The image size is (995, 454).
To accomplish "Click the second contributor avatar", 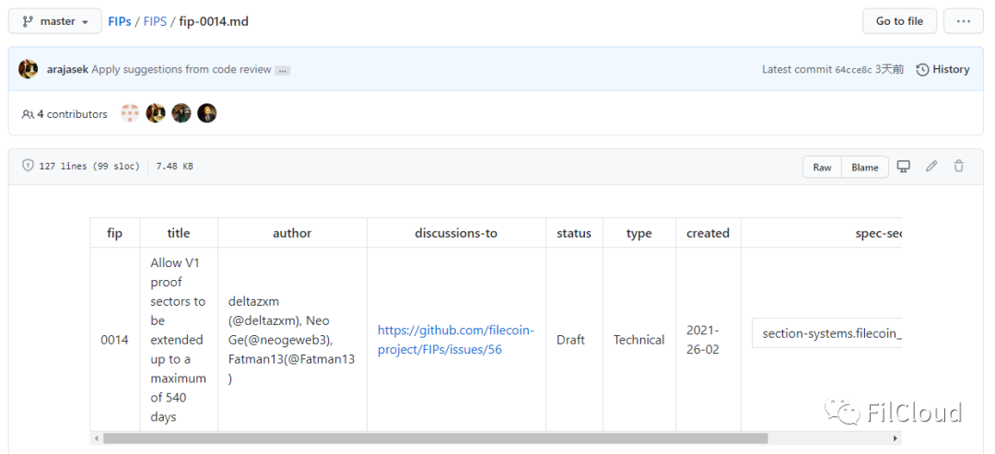I will [x=156, y=113].
